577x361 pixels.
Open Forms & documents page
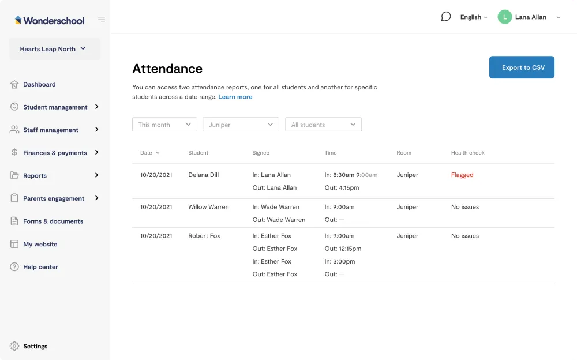click(x=53, y=221)
